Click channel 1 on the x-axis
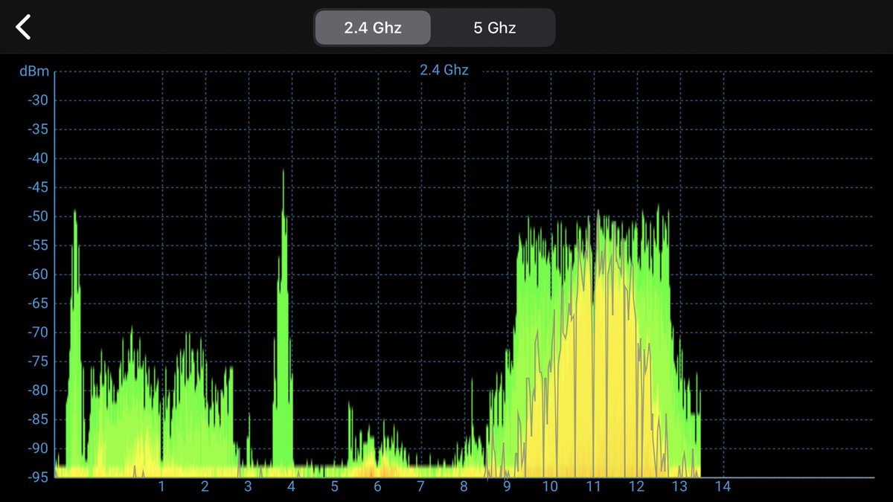Image resolution: width=893 pixels, height=502 pixels. tap(161, 487)
